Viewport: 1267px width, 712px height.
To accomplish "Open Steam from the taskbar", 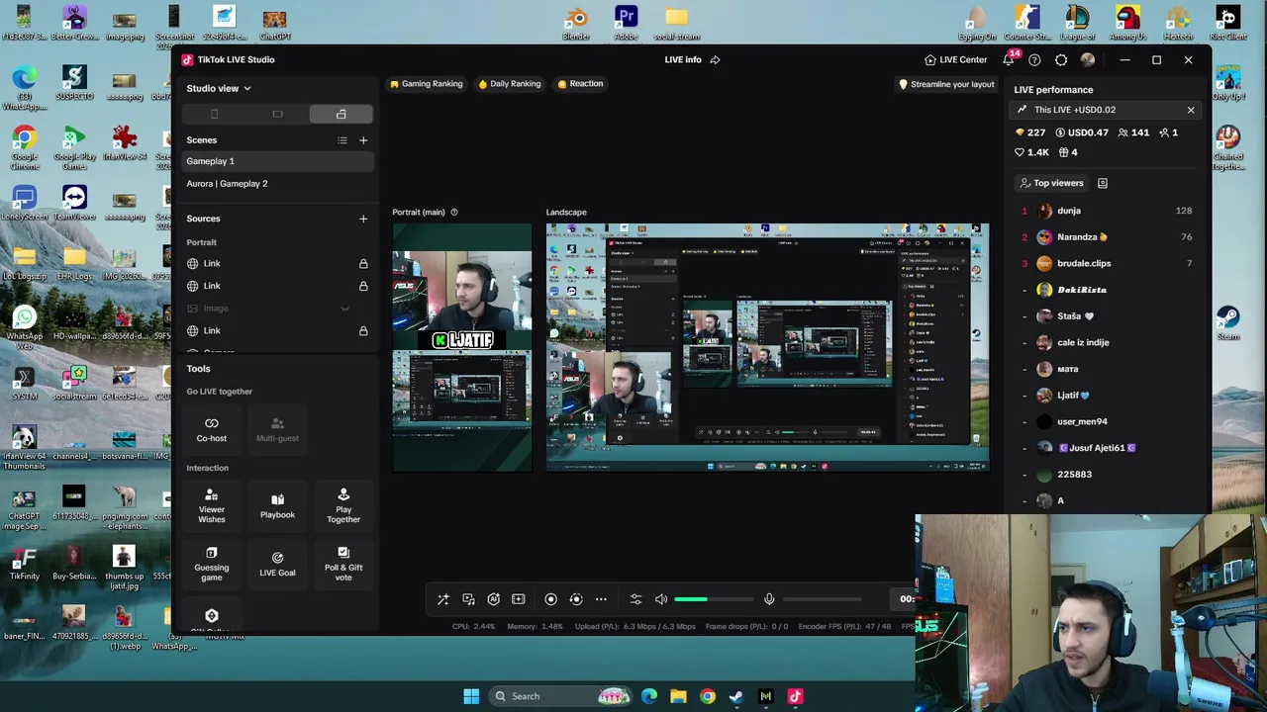I will coord(736,696).
